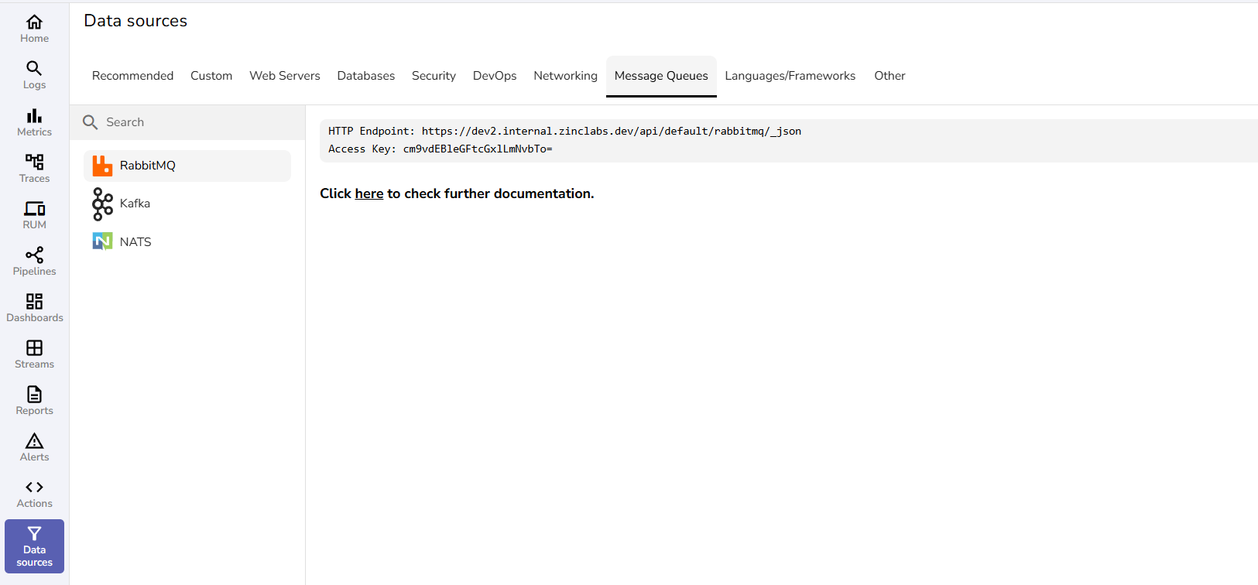The image size is (1258, 585).
Task: Open RUM monitoring in sidebar
Action: (34, 215)
